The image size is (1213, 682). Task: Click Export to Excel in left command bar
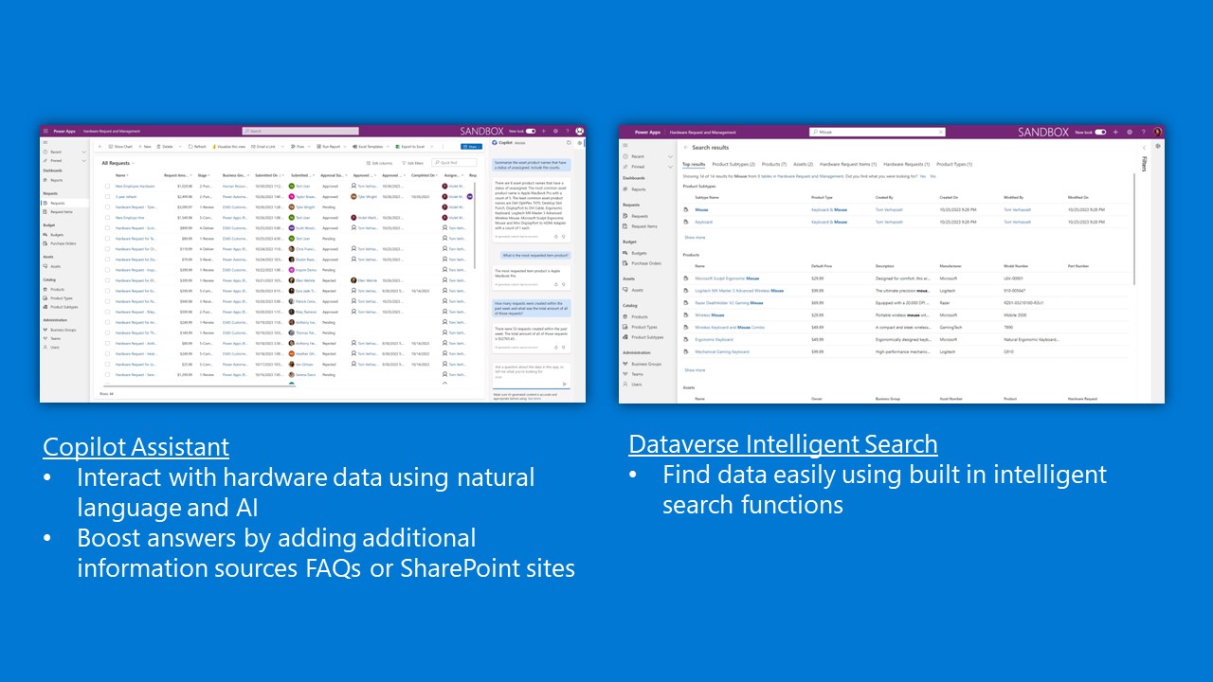(x=411, y=147)
